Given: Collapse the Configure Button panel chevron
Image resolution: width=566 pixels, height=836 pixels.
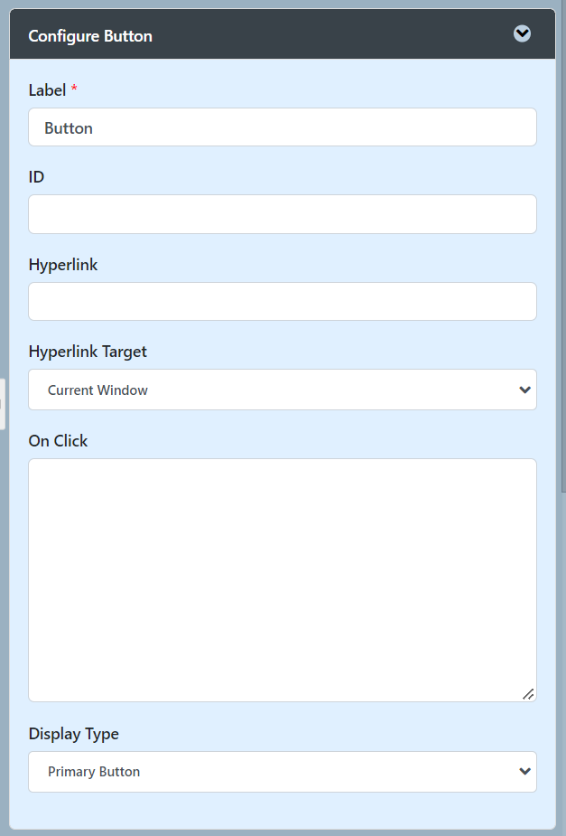Looking at the screenshot, I should tap(522, 34).
